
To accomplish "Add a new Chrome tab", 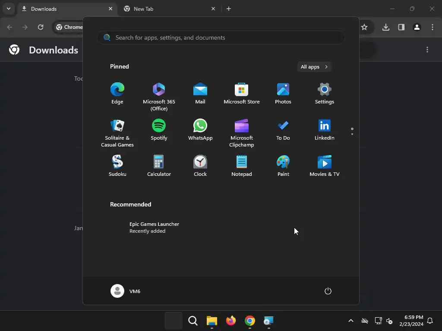I will pyautogui.click(x=229, y=9).
